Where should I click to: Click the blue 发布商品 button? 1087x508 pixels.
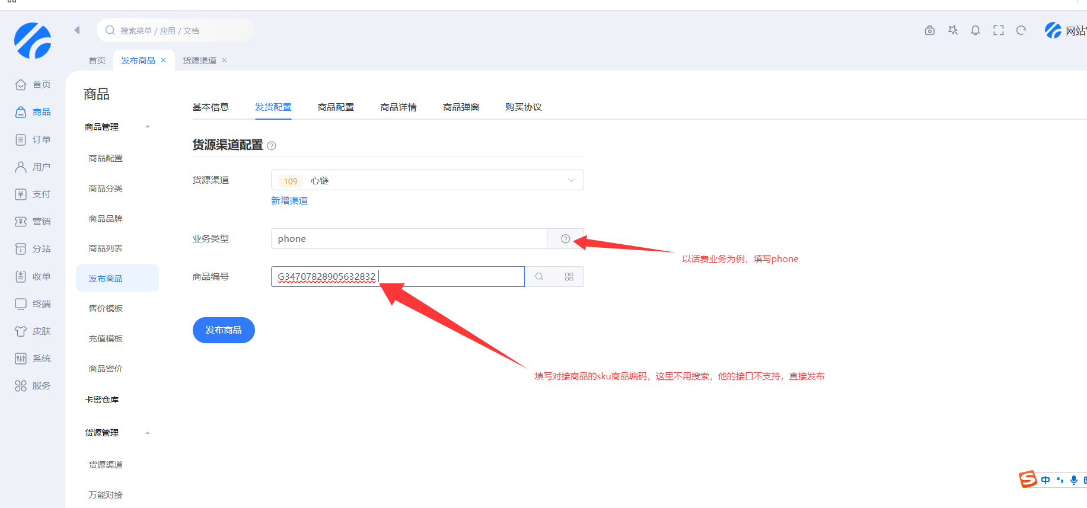coord(224,330)
